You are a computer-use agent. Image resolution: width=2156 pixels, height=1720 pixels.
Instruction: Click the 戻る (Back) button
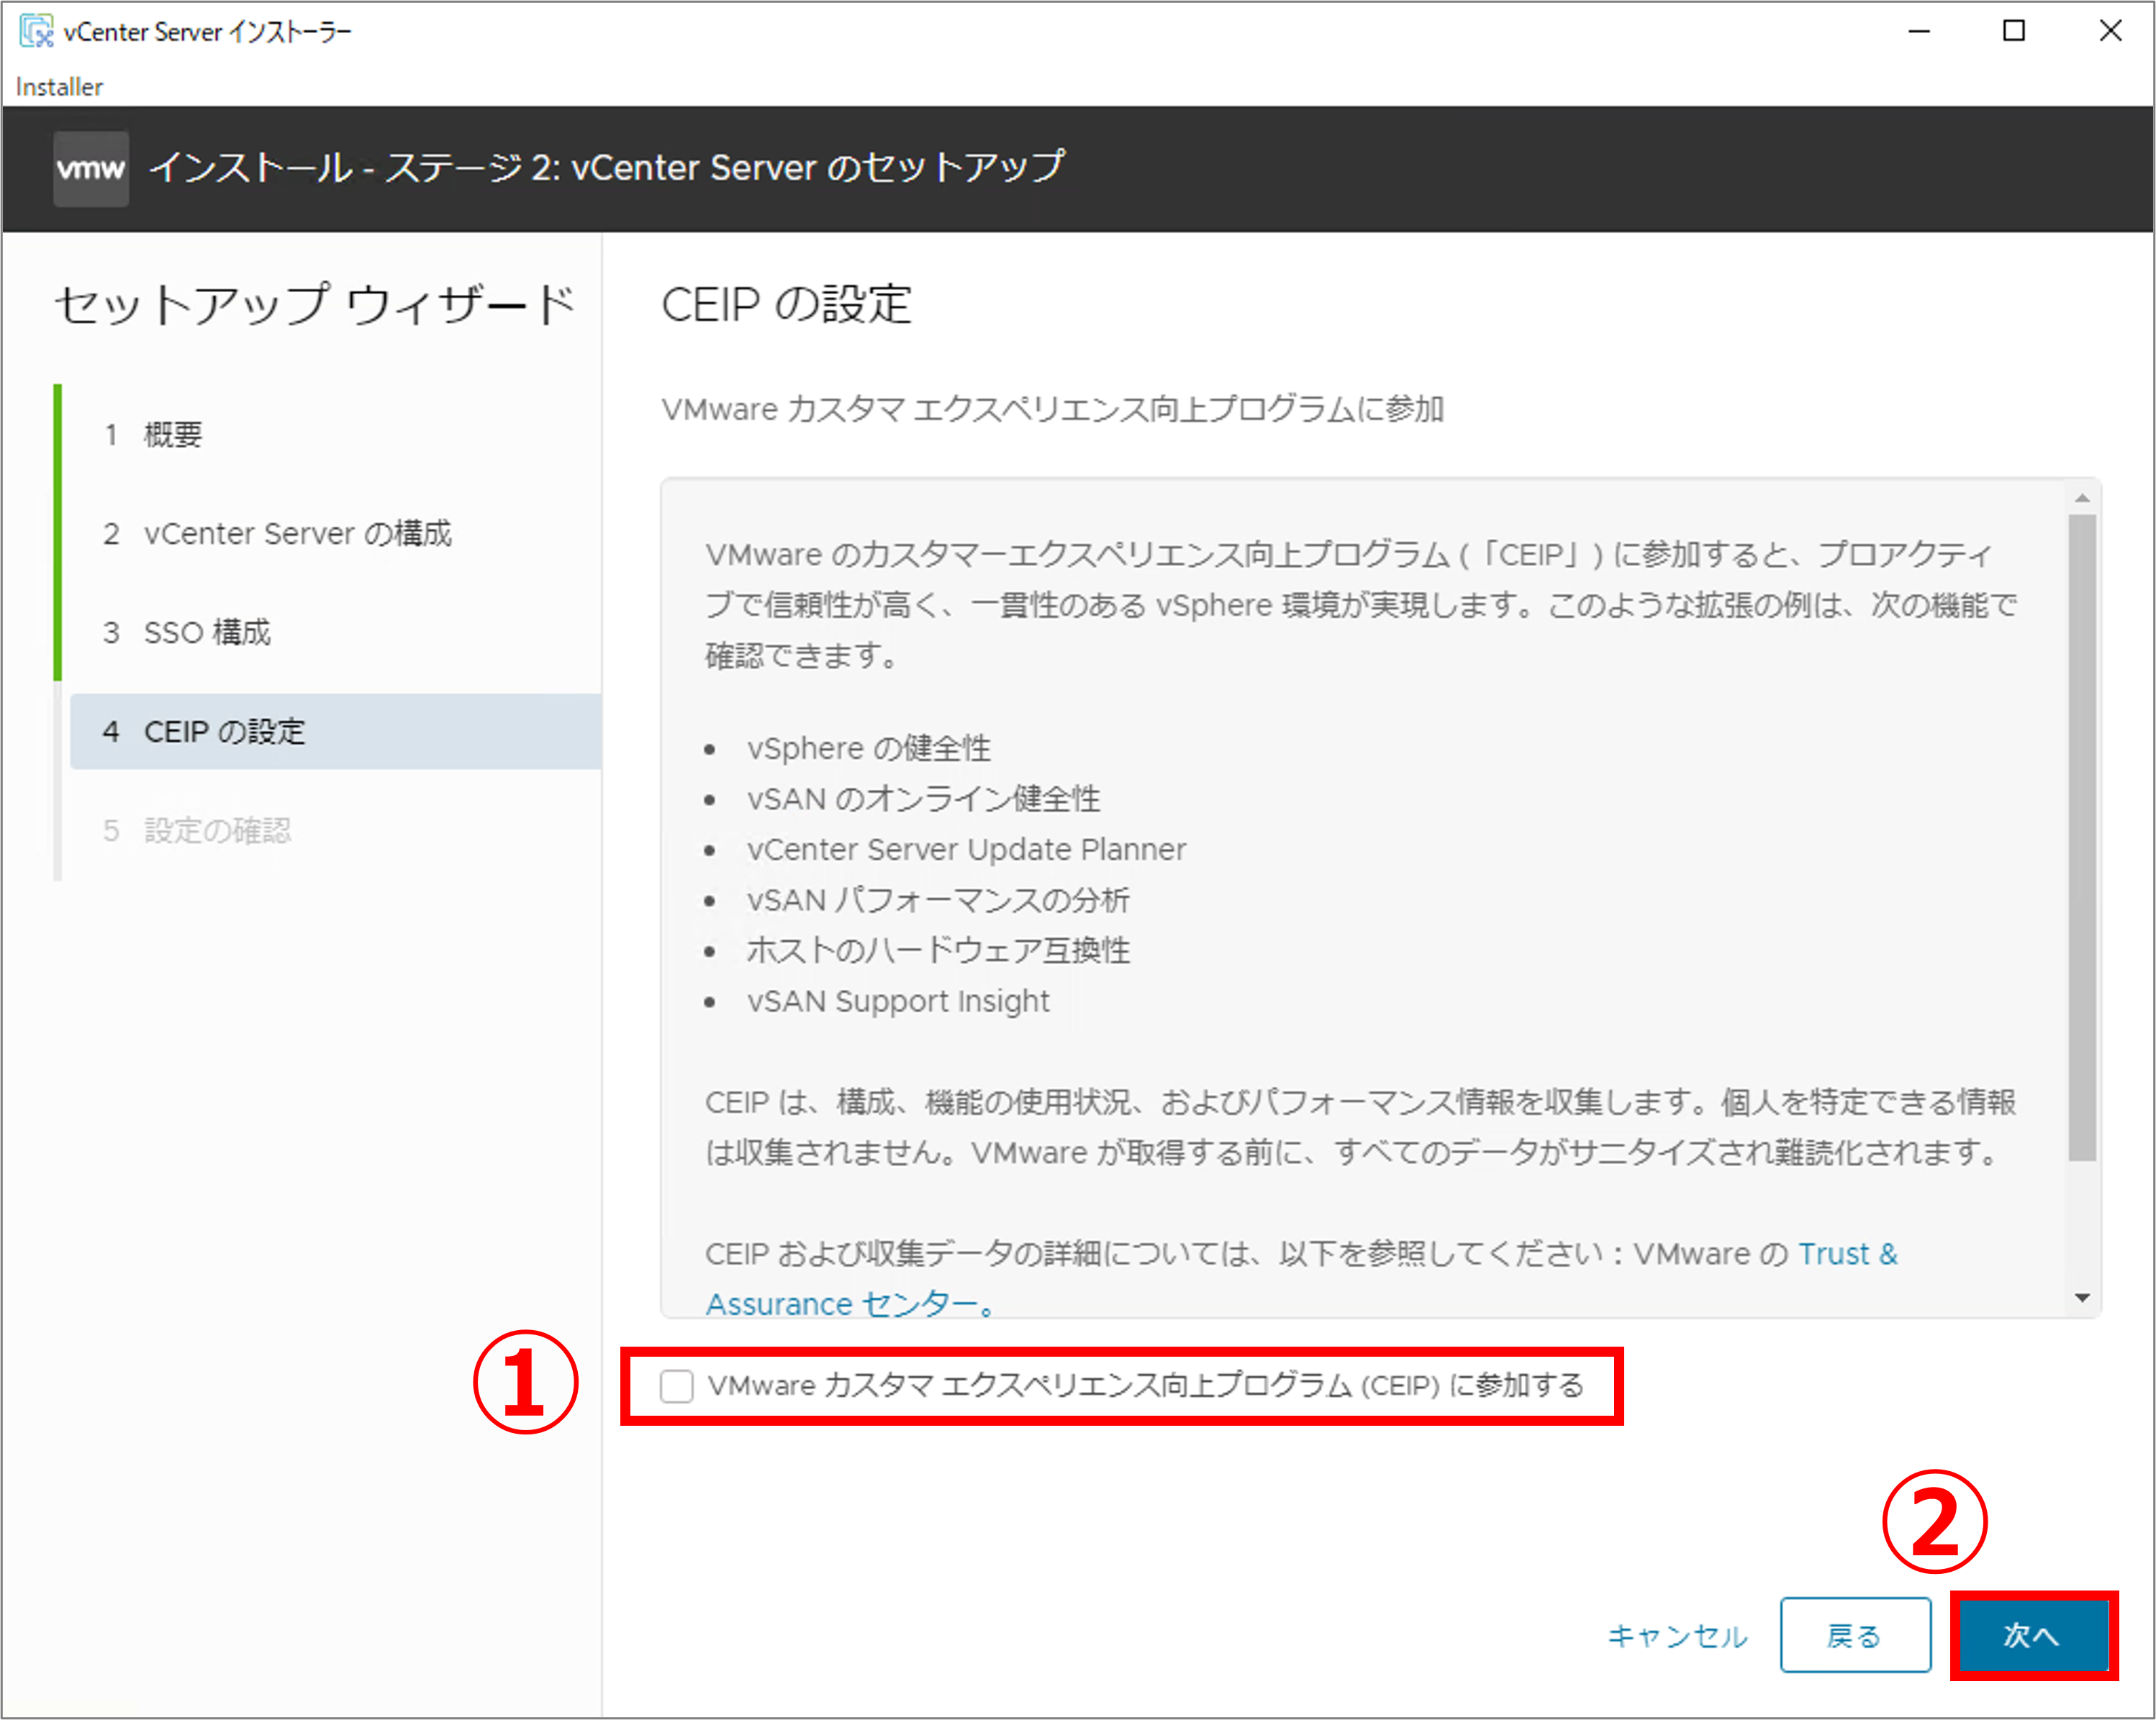(1855, 1635)
